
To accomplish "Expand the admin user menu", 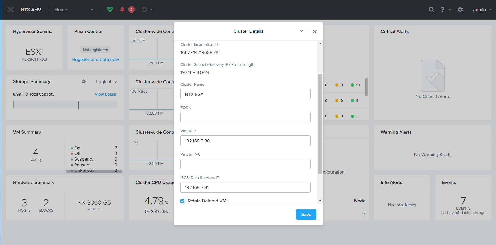I will (482, 10).
